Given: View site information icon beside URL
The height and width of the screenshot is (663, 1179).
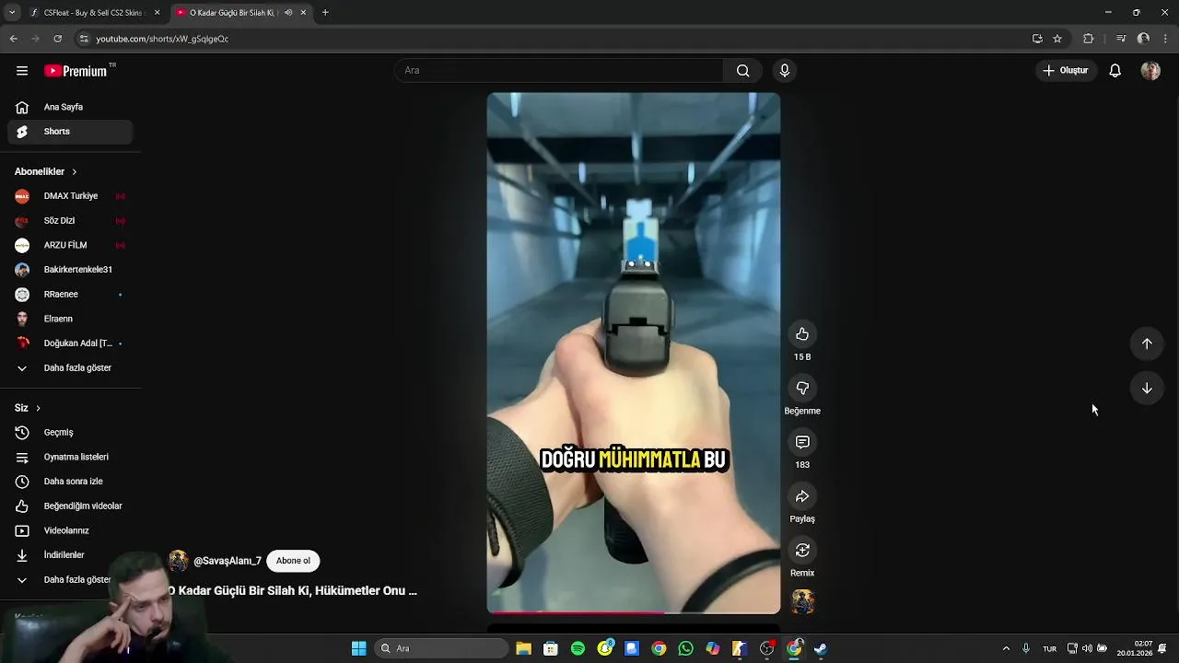Looking at the screenshot, I should point(84,39).
